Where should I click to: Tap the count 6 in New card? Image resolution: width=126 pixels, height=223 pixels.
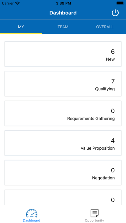pyautogui.click(x=113, y=52)
